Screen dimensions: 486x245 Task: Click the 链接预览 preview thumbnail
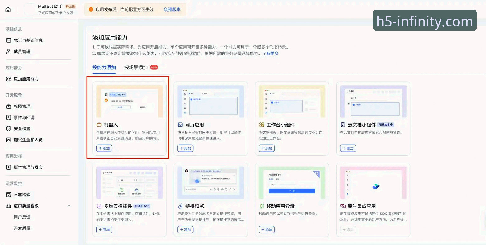[x=211, y=183]
